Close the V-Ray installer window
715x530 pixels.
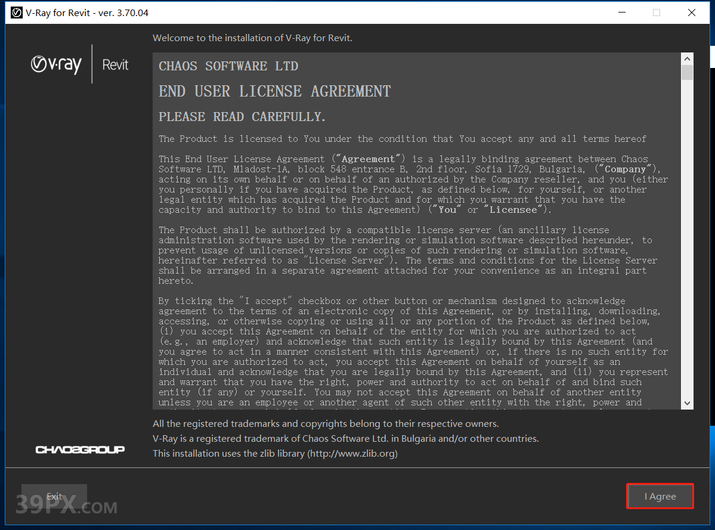coord(691,13)
